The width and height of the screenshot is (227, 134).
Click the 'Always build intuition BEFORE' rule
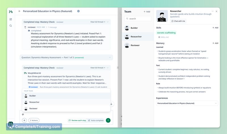pos(185,88)
